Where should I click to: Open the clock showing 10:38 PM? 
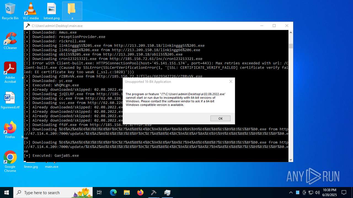point(330,193)
